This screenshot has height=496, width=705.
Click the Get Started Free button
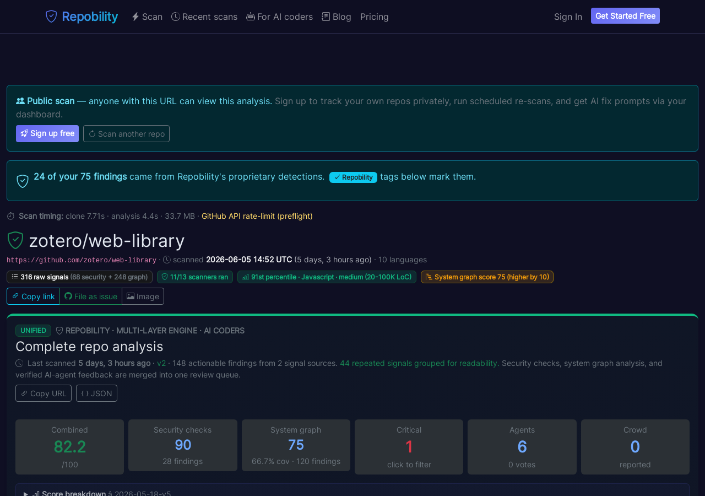pos(625,16)
